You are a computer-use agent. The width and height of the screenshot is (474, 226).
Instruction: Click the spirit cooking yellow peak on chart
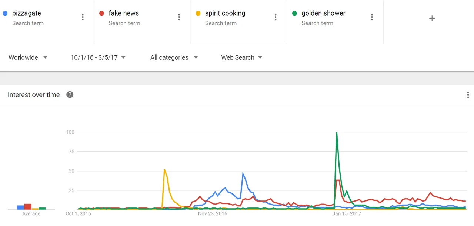[164, 170]
